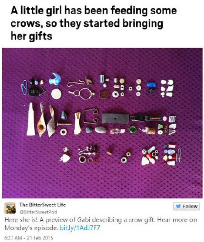
Task: Click the blue earplug object in photo
Action: click(55, 79)
